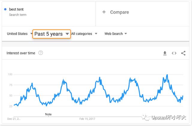Click the Dec 21 start date label
Image resolution: width=192 pixels, height=126 pixels.
tap(14, 119)
